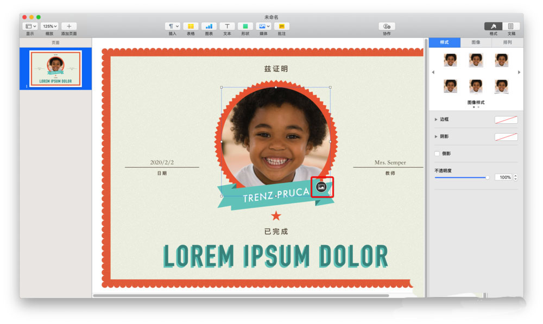Switch to the 图像 tab
543x324 pixels.
click(476, 42)
